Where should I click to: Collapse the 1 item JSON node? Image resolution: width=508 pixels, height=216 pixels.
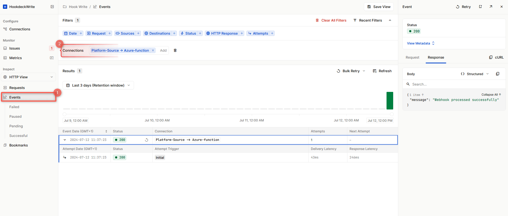point(417,95)
